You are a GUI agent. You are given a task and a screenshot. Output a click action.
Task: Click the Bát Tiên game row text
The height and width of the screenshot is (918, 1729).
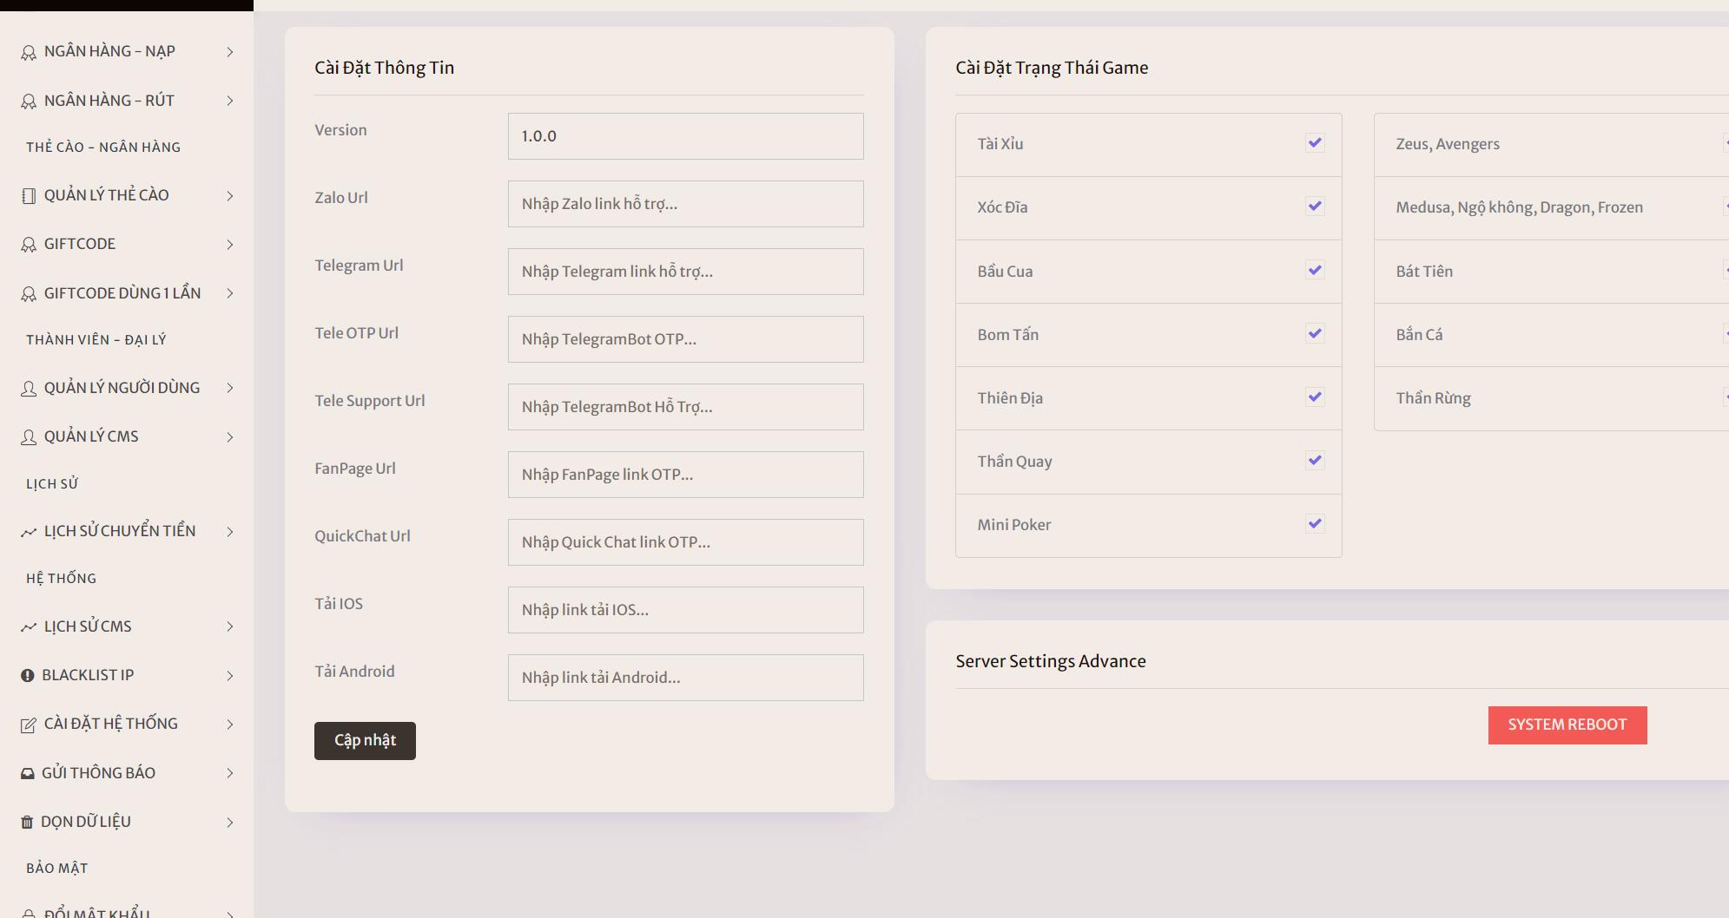tap(1424, 272)
